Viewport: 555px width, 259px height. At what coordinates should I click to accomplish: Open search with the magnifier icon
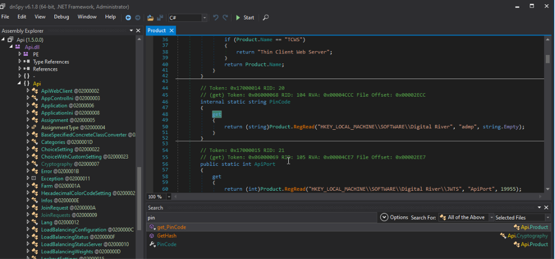pyautogui.click(x=266, y=17)
